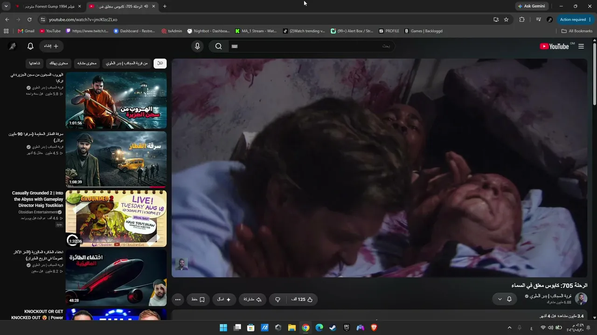The height and width of the screenshot is (335, 597).
Task: Like the video with 125K likes
Action: (x=302, y=299)
